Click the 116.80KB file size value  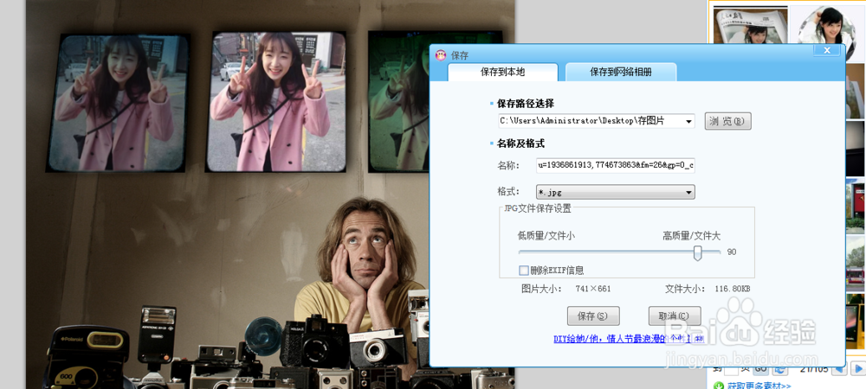click(733, 289)
